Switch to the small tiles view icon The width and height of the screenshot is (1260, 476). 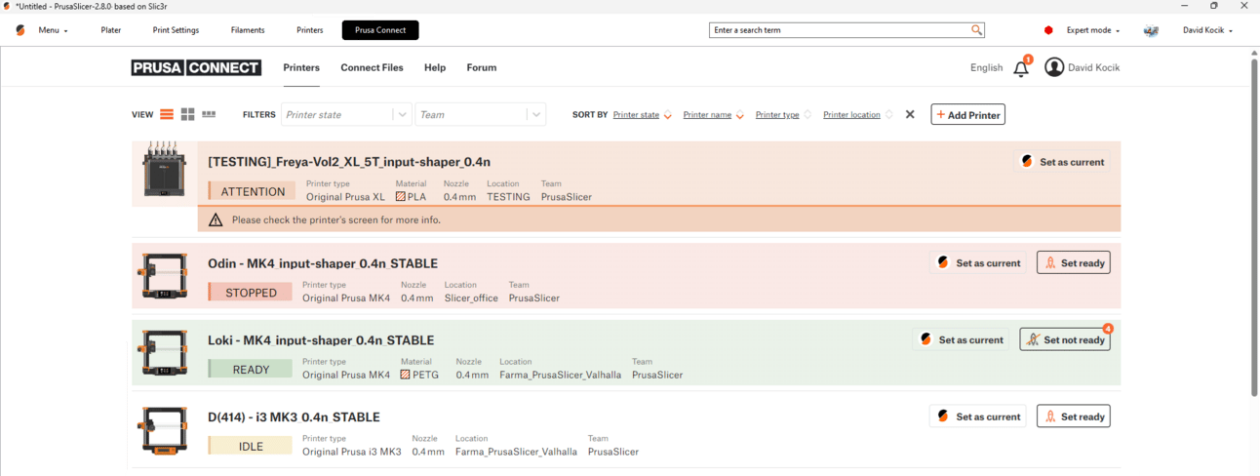tap(209, 114)
